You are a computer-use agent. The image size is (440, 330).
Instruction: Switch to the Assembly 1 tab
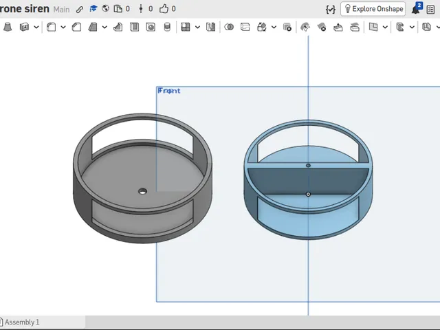click(x=22, y=322)
